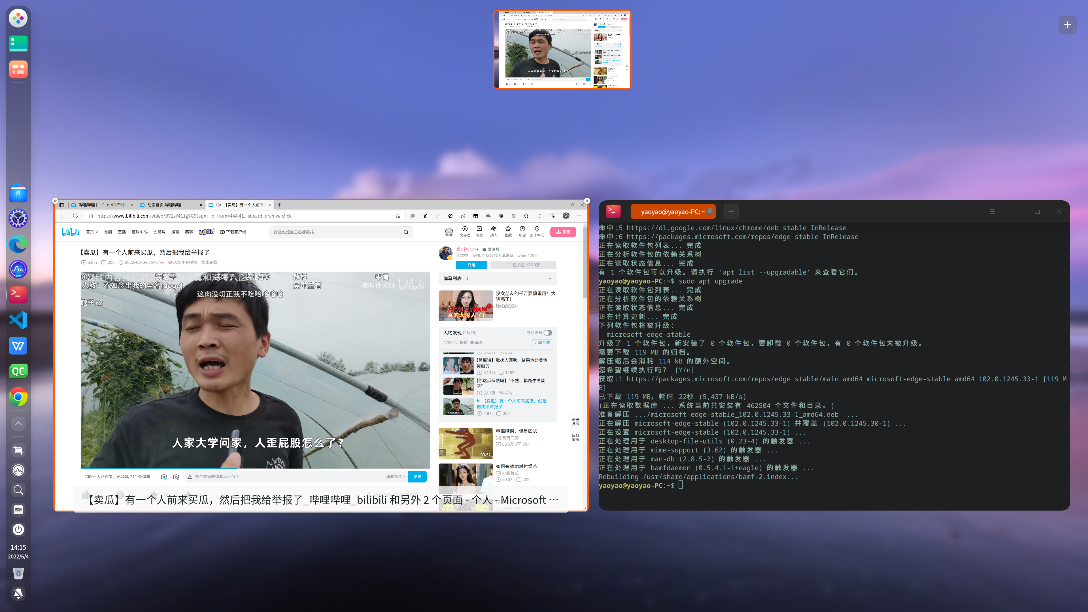
Task: Click the search magnifier icon in bilibili
Action: [406, 232]
